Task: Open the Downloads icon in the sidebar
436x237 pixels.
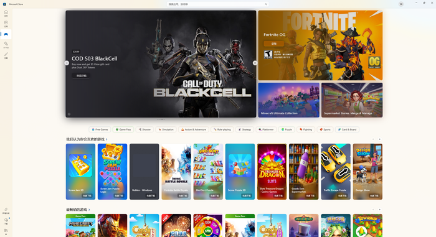Action: click(6, 221)
